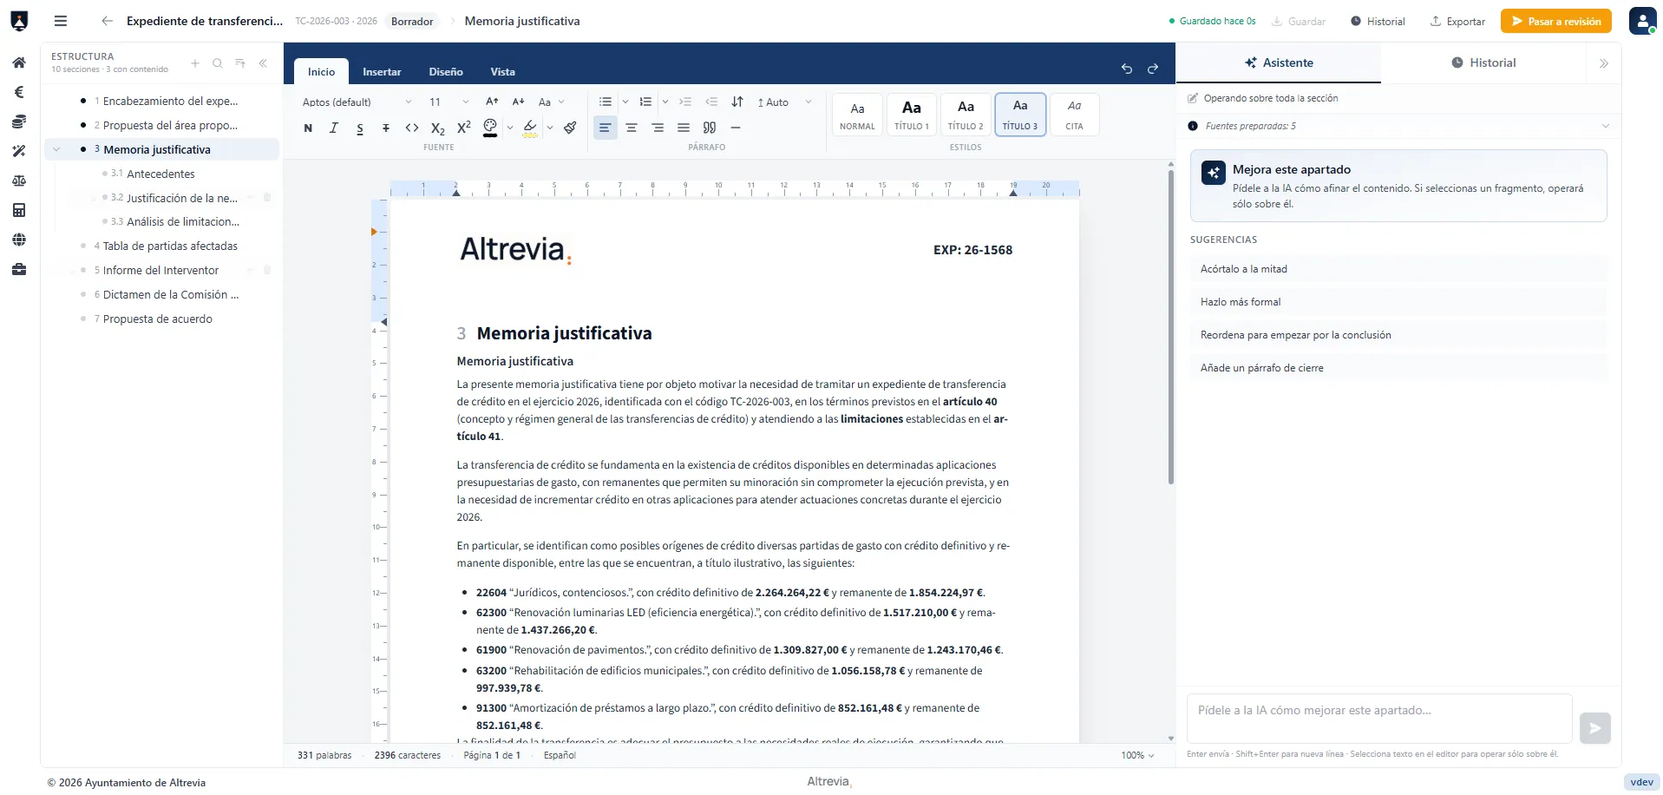This screenshot has width=1663, height=795.
Task: Apply subscript formatting
Action: pyautogui.click(x=438, y=128)
